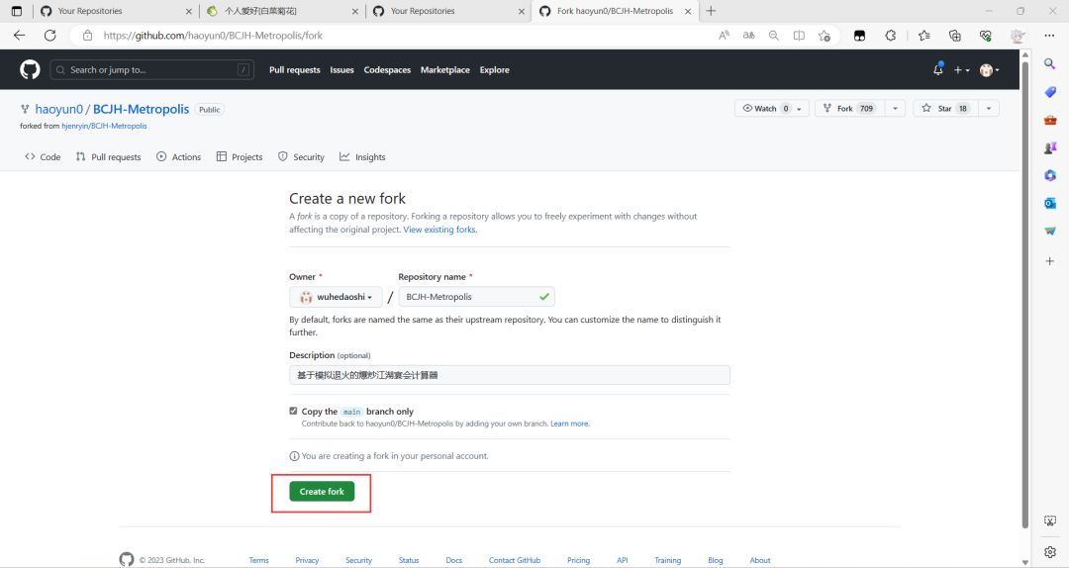Click the translate icon in address bar

748,36
